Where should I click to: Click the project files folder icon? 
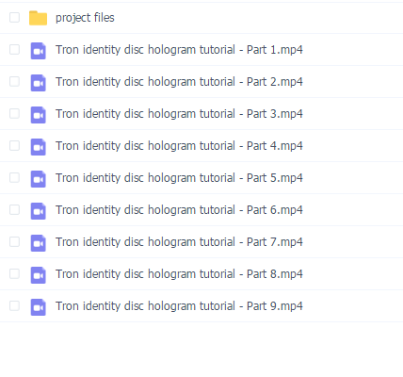[x=38, y=18]
